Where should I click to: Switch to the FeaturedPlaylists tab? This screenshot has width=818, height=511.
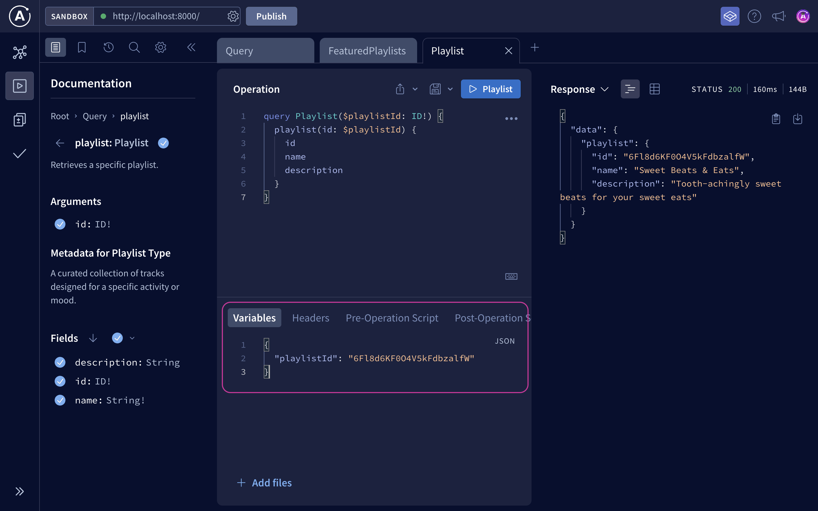[367, 50]
